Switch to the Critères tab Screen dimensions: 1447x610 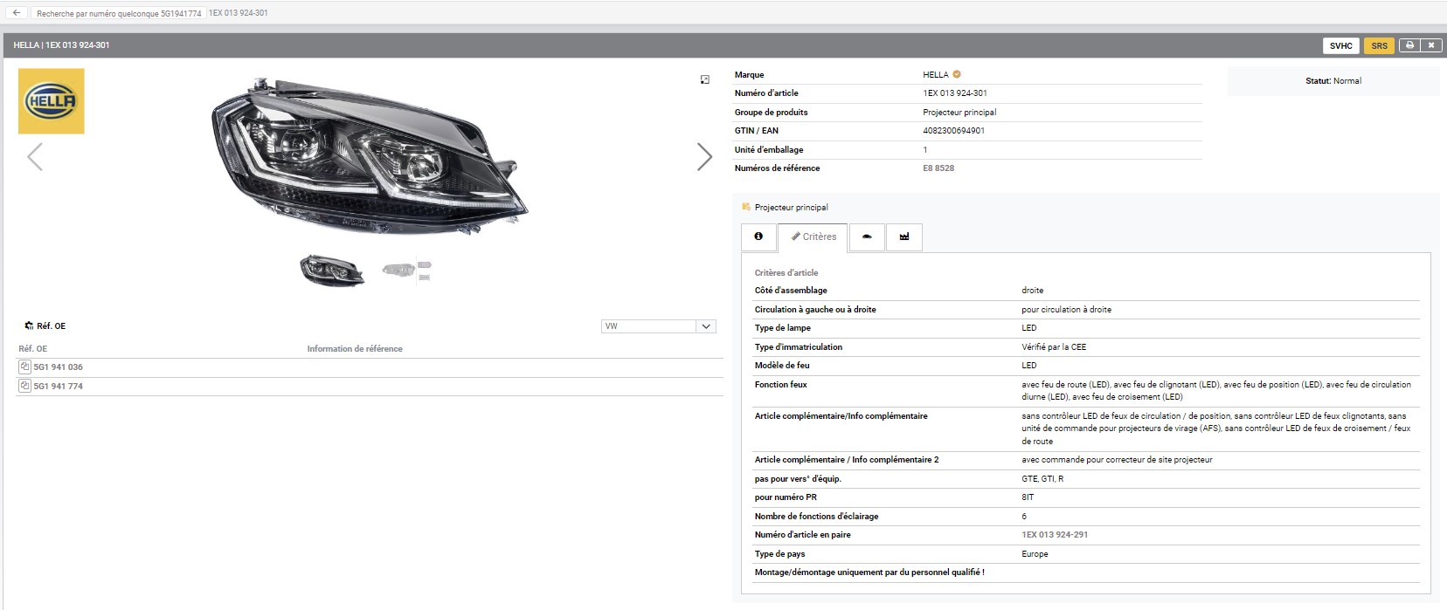coord(813,236)
